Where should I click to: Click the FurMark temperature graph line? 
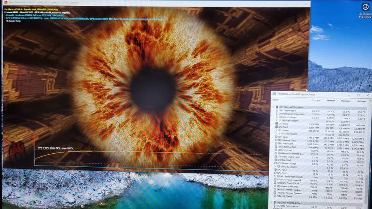[x=119, y=152]
